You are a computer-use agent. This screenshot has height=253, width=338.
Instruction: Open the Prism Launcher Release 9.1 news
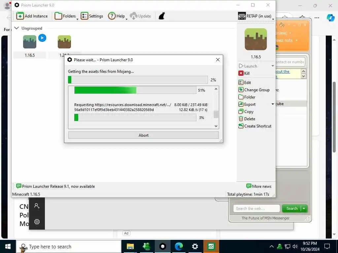55,186
